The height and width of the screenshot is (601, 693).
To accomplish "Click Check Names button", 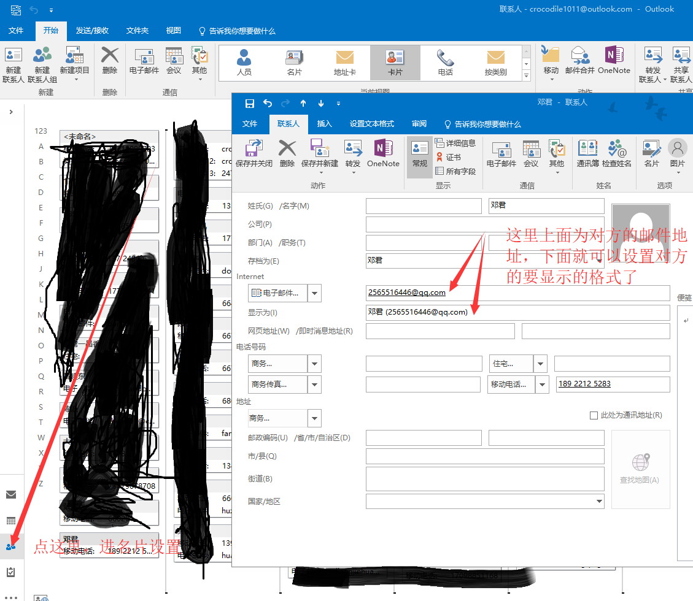I will coord(616,153).
